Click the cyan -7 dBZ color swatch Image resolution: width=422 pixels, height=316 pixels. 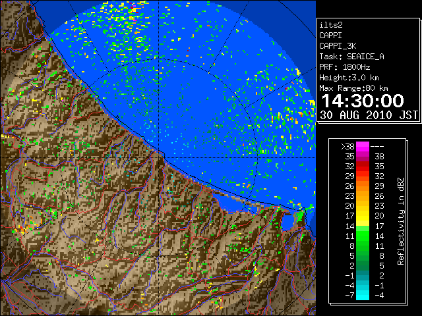(363, 295)
